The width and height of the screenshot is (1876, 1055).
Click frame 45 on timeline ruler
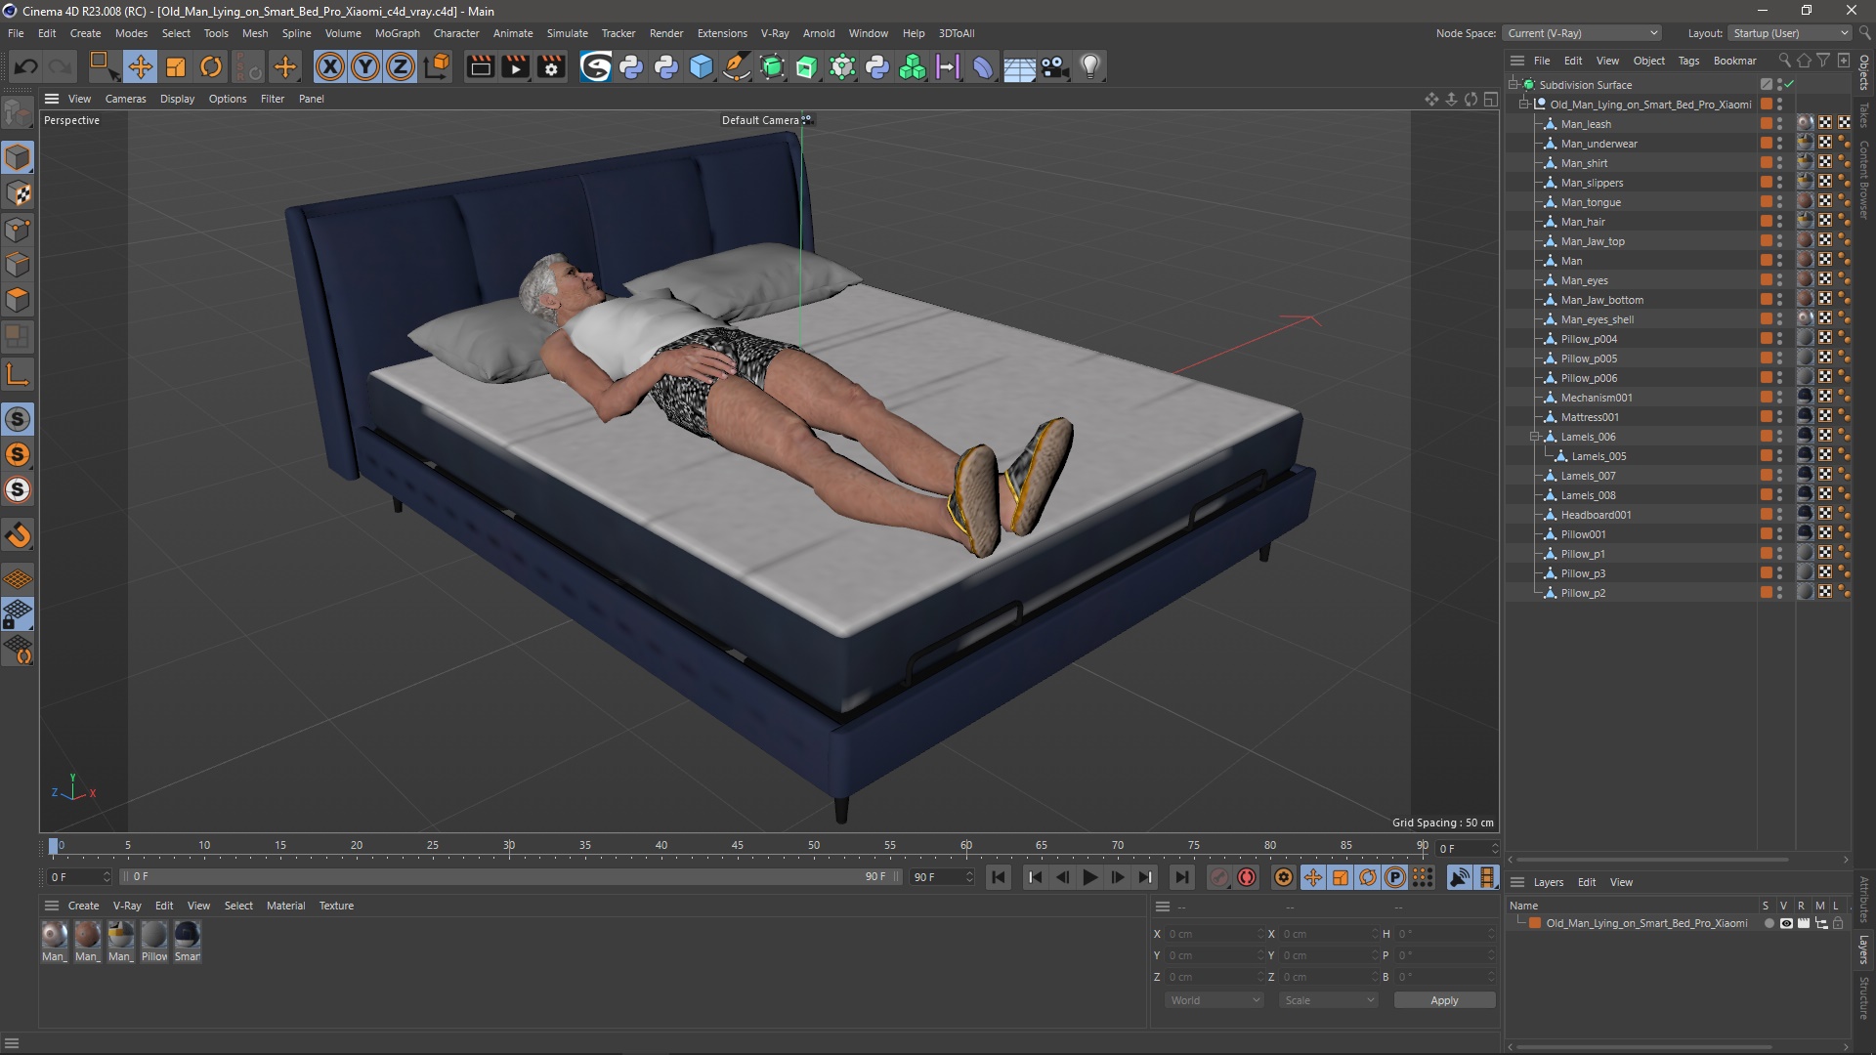738,846
